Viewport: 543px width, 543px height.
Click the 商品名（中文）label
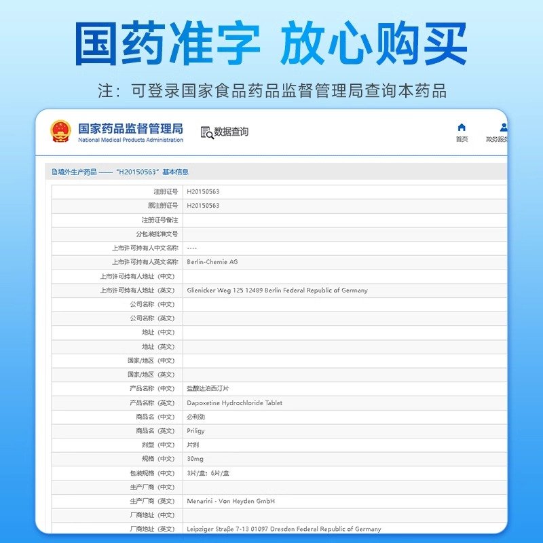pyautogui.click(x=155, y=417)
